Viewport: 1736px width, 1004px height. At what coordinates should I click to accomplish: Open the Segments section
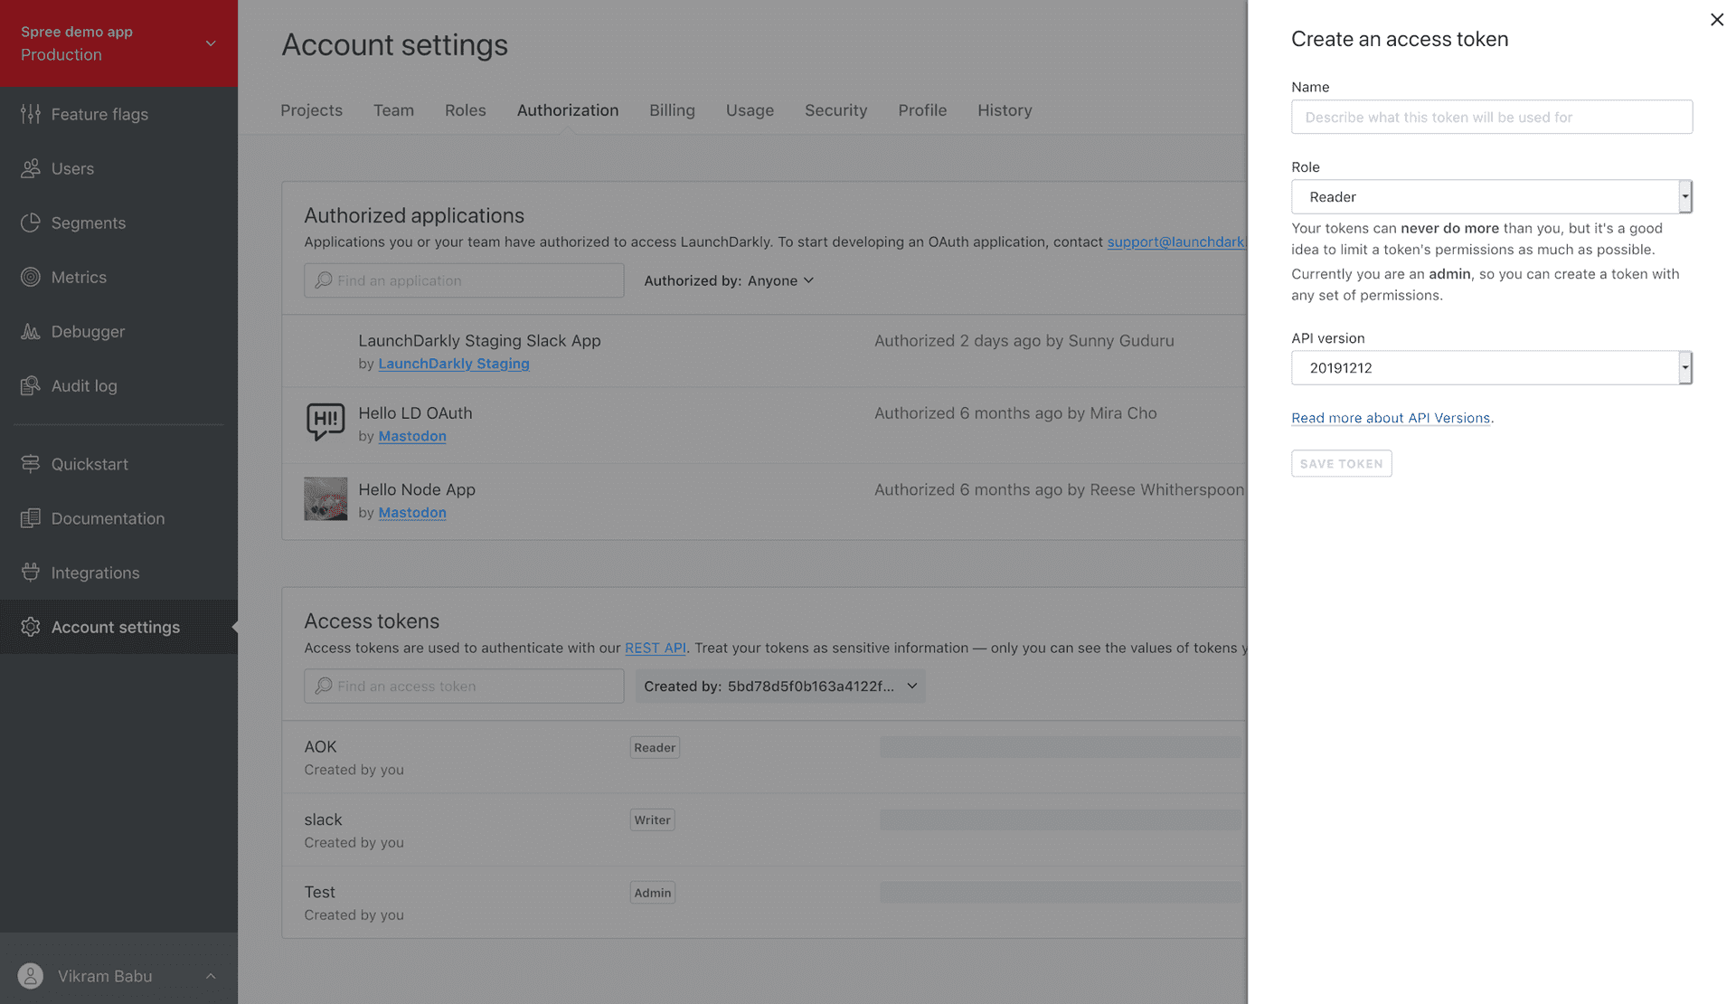coord(31,223)
